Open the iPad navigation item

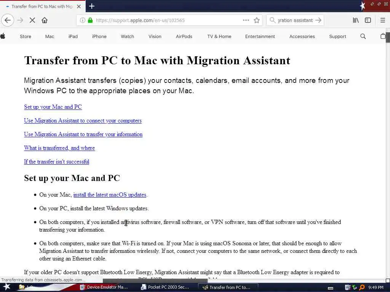point(73,36)
